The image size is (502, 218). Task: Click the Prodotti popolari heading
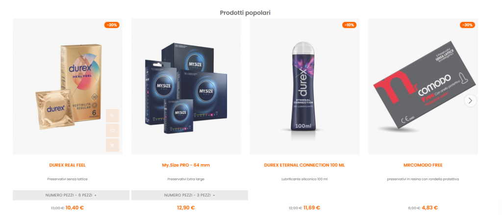245,13
